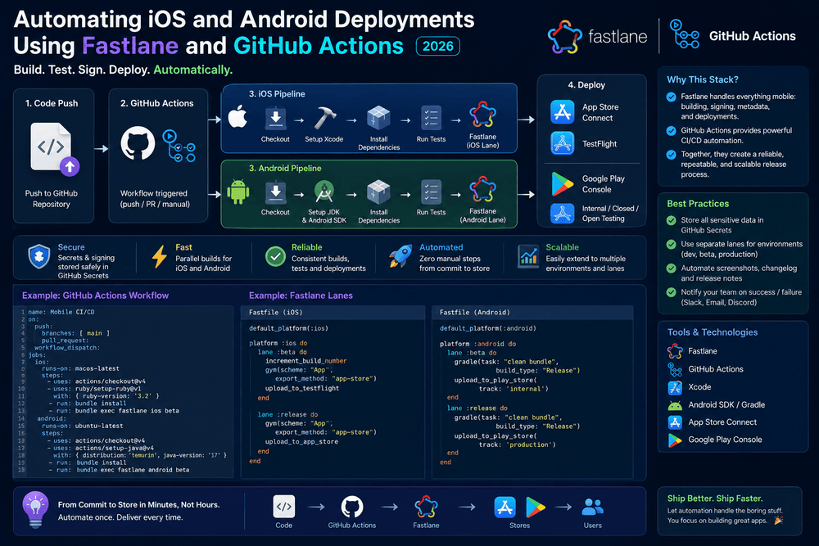Click the 'Tools & Technologies' heading
This screenshot has width=819, height=546.
(713, 332)
